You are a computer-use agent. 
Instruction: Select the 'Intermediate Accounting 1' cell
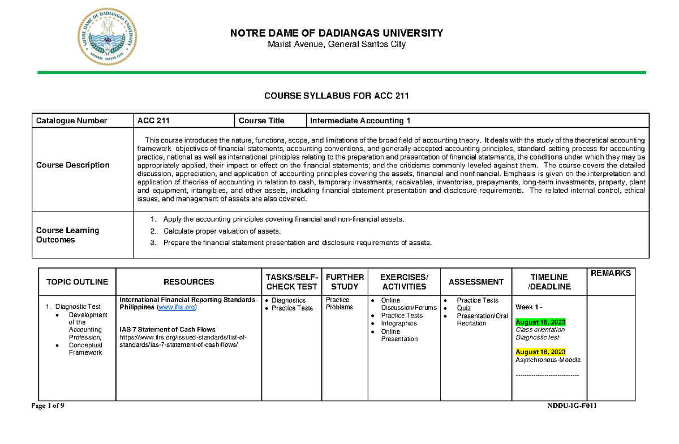(478, 120)
